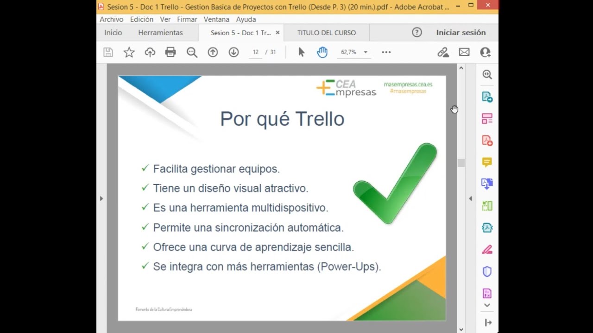The image size is (593, 333).
Task: Click the upload to cloud icon
Action: [x=150, y=52]
